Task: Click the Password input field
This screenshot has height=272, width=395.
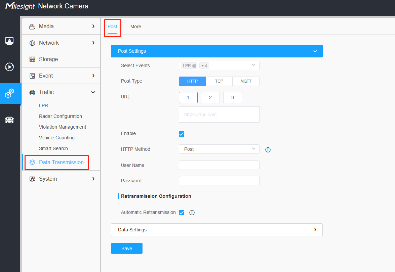Action: point(219,181)
